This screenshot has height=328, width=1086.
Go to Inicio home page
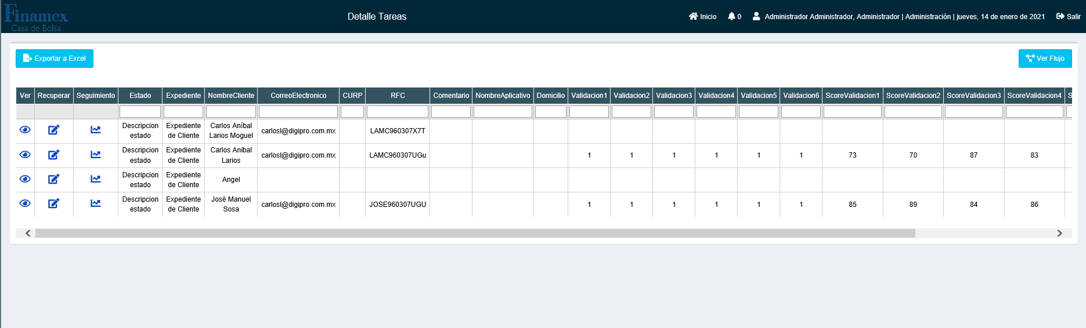[x=702, y=17]
